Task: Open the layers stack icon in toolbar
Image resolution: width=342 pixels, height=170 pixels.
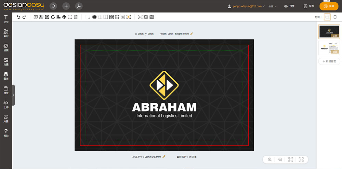Action: (64, 17)
